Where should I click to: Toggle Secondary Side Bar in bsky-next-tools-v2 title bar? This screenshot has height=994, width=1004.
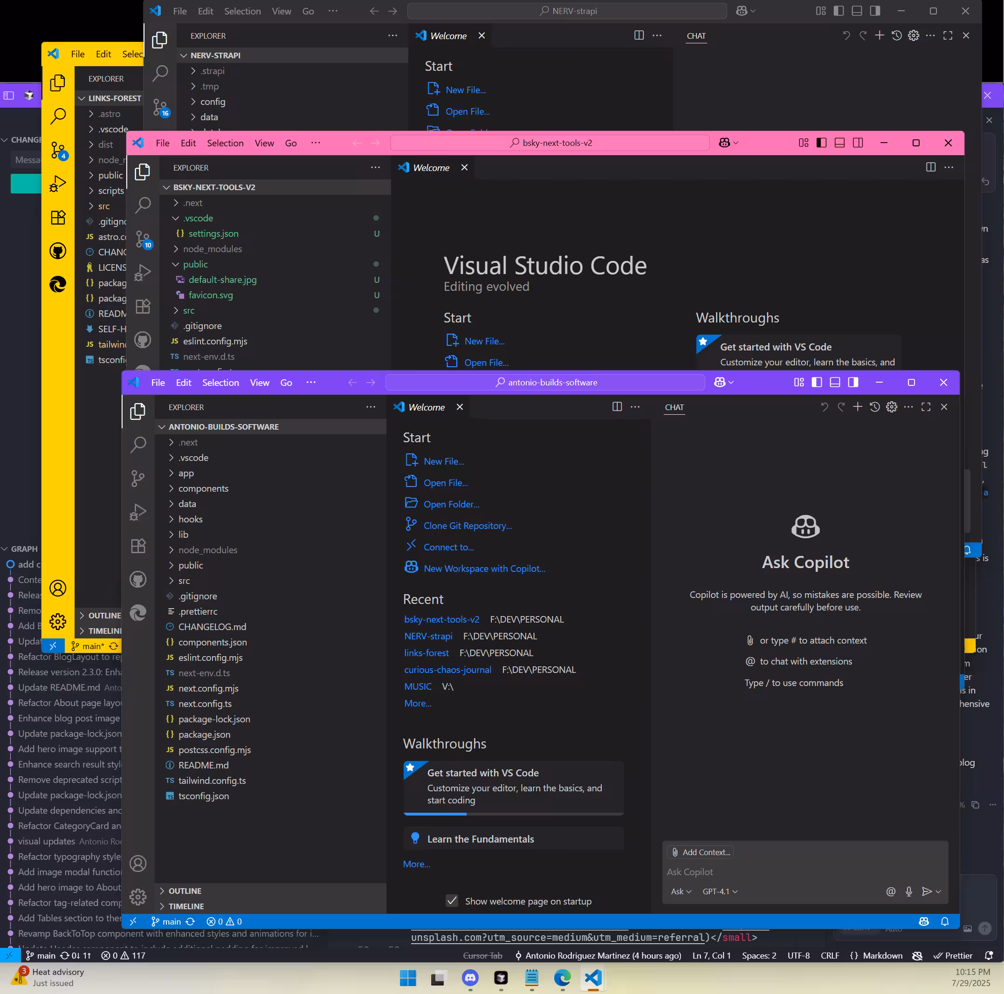point(858,143)
